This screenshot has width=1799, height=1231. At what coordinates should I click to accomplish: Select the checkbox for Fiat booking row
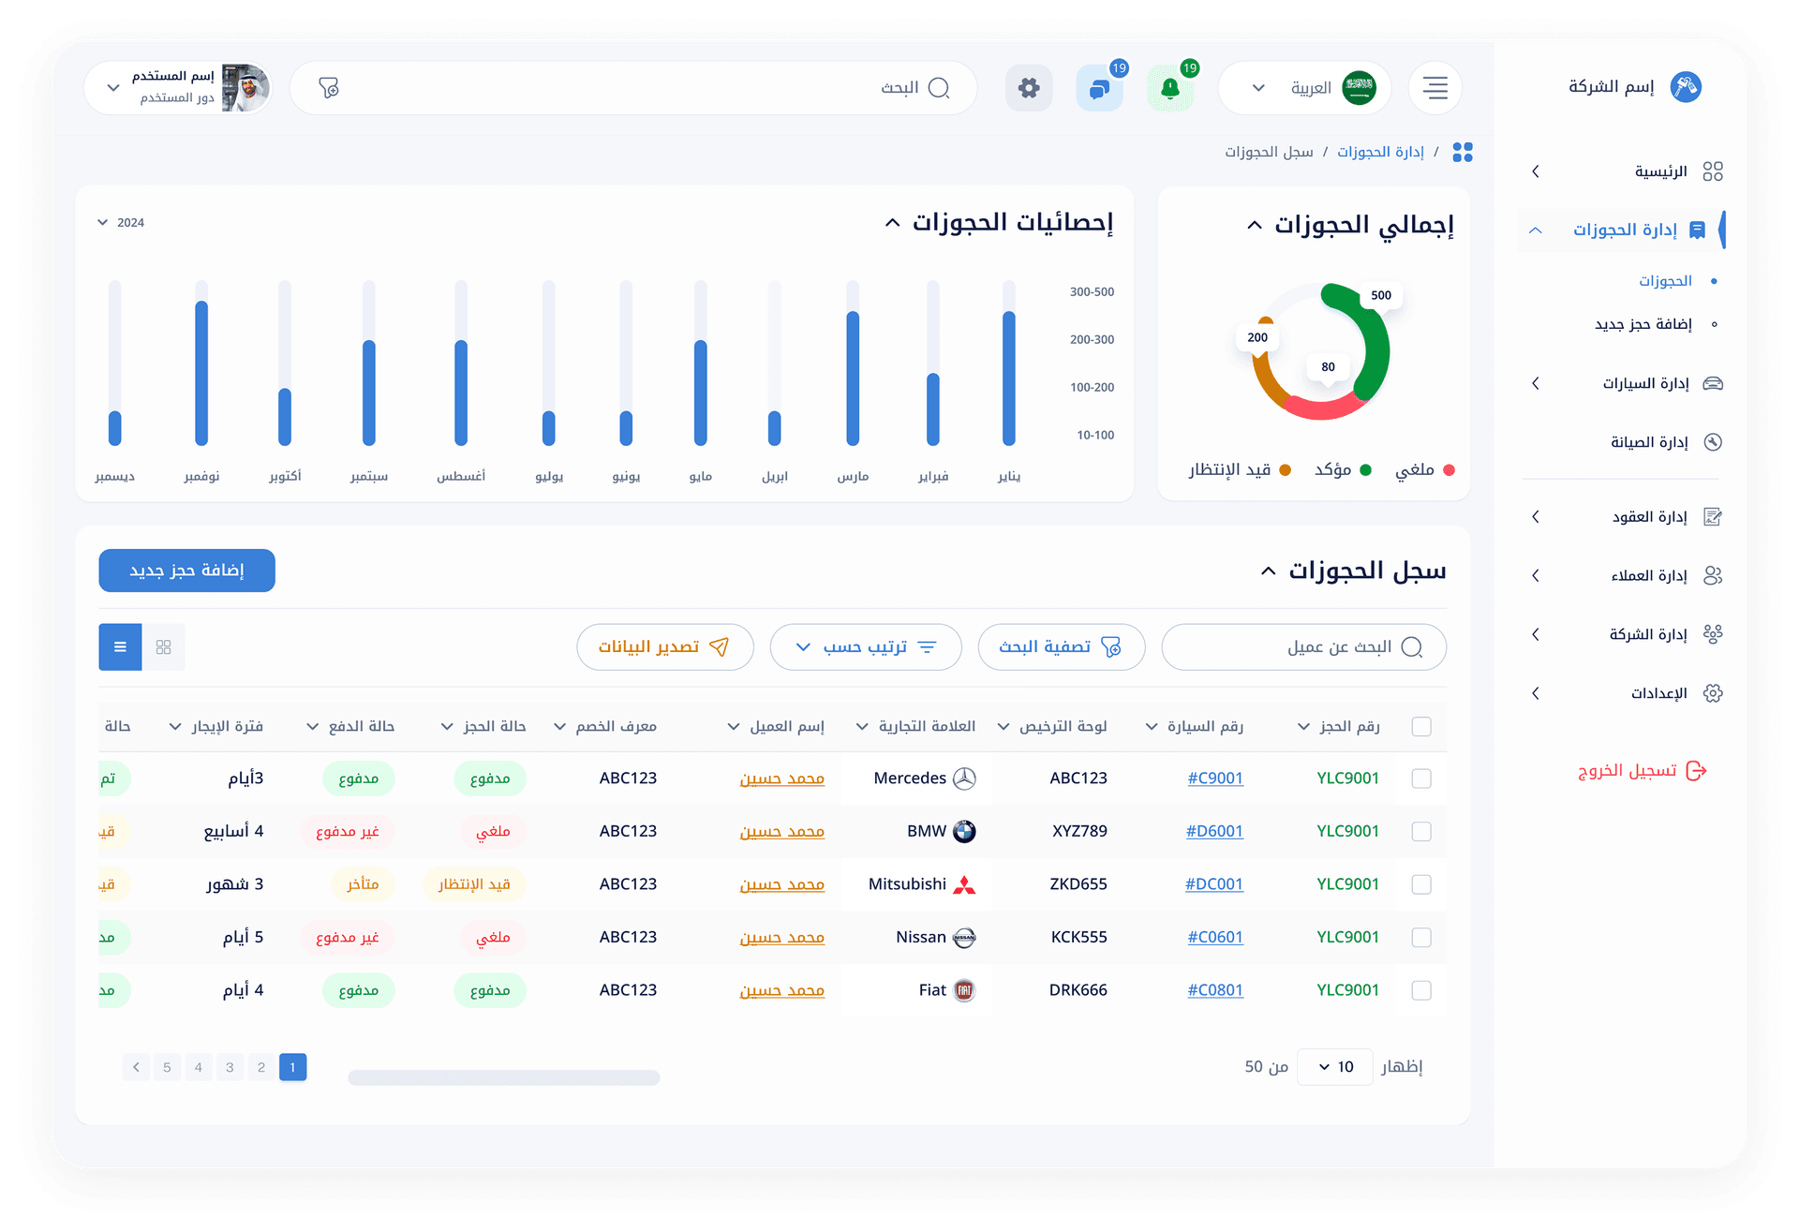tap(1420, 990)
